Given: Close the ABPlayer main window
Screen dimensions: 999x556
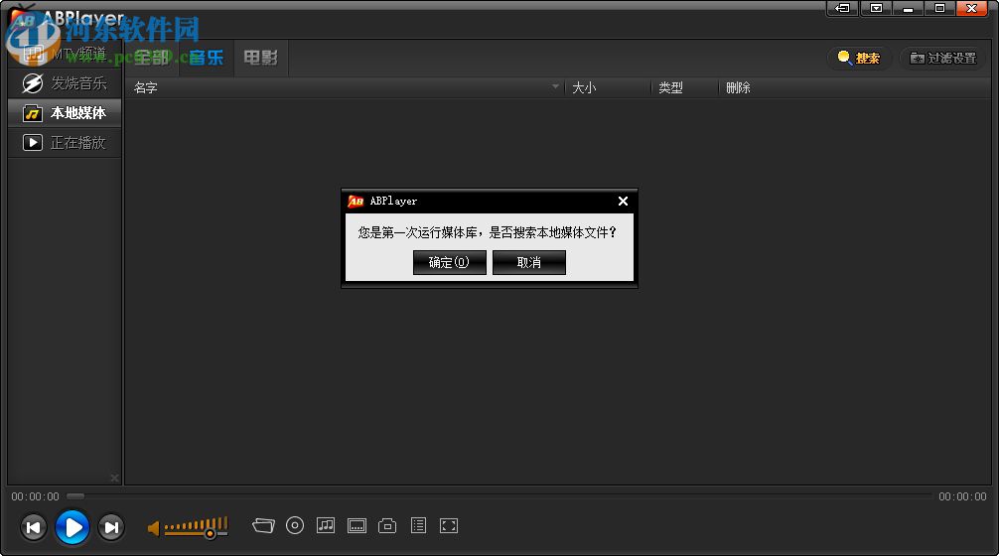Looking at the screenshot, I should click(x=972, y=8).
